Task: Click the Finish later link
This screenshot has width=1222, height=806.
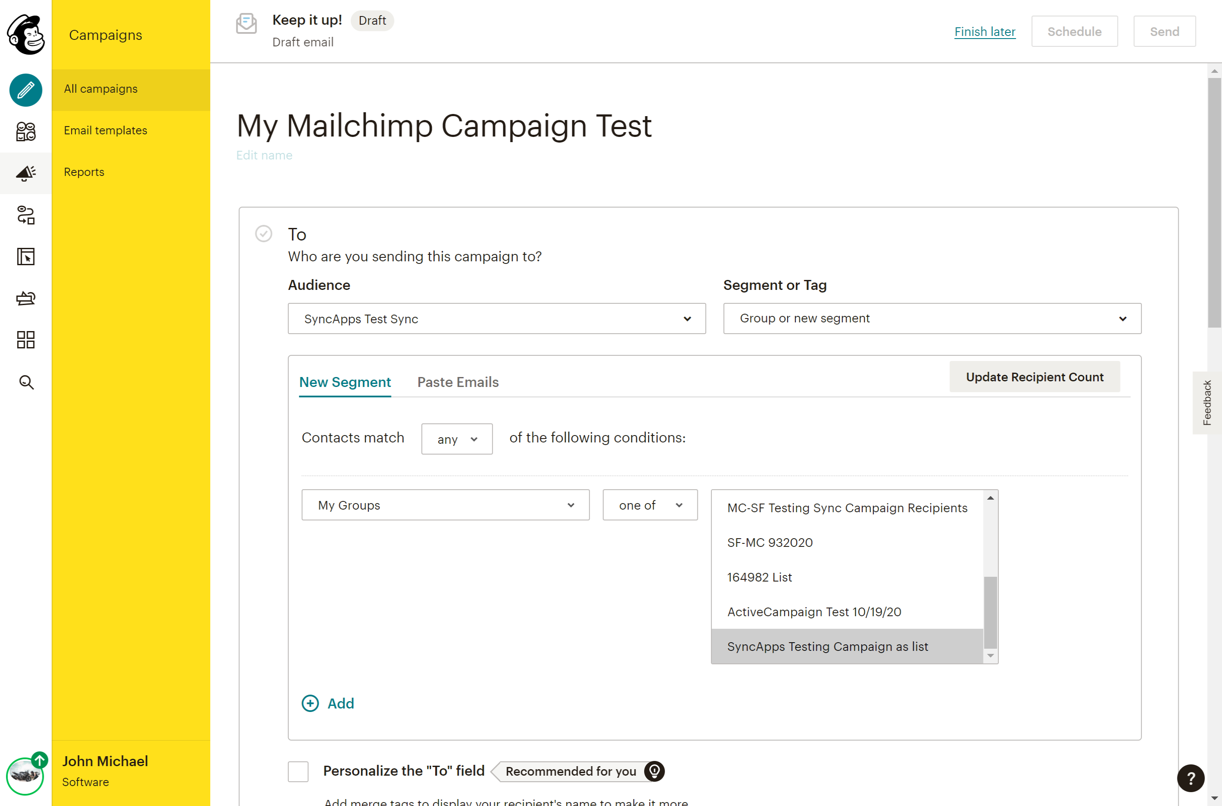Action: 984,32
